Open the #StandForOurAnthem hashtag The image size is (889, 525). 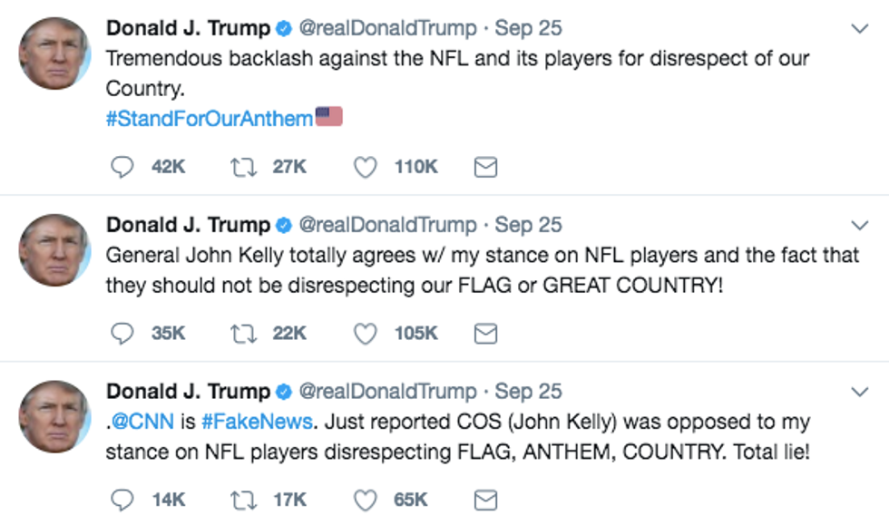(x=210, y=118)
